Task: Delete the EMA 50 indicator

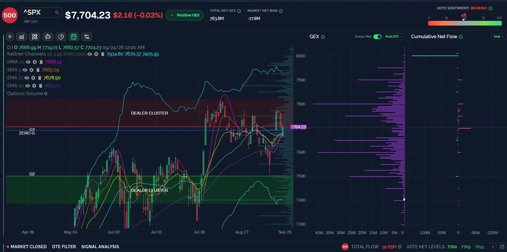Action: coord(41,86)
